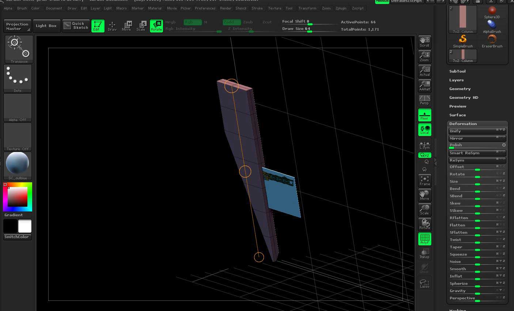Click the Frame view icon
The width and height of the screenshot is (514, 311).
pyautogui.click(x=424, y=180)
